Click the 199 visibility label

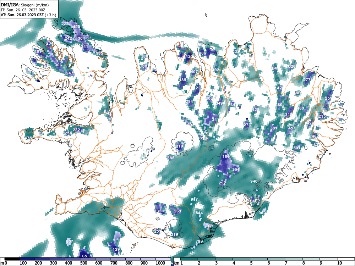point(38,51)
